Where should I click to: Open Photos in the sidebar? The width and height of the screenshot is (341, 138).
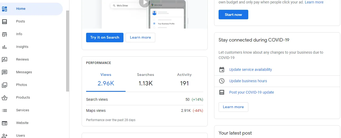(x=31, y=85)
